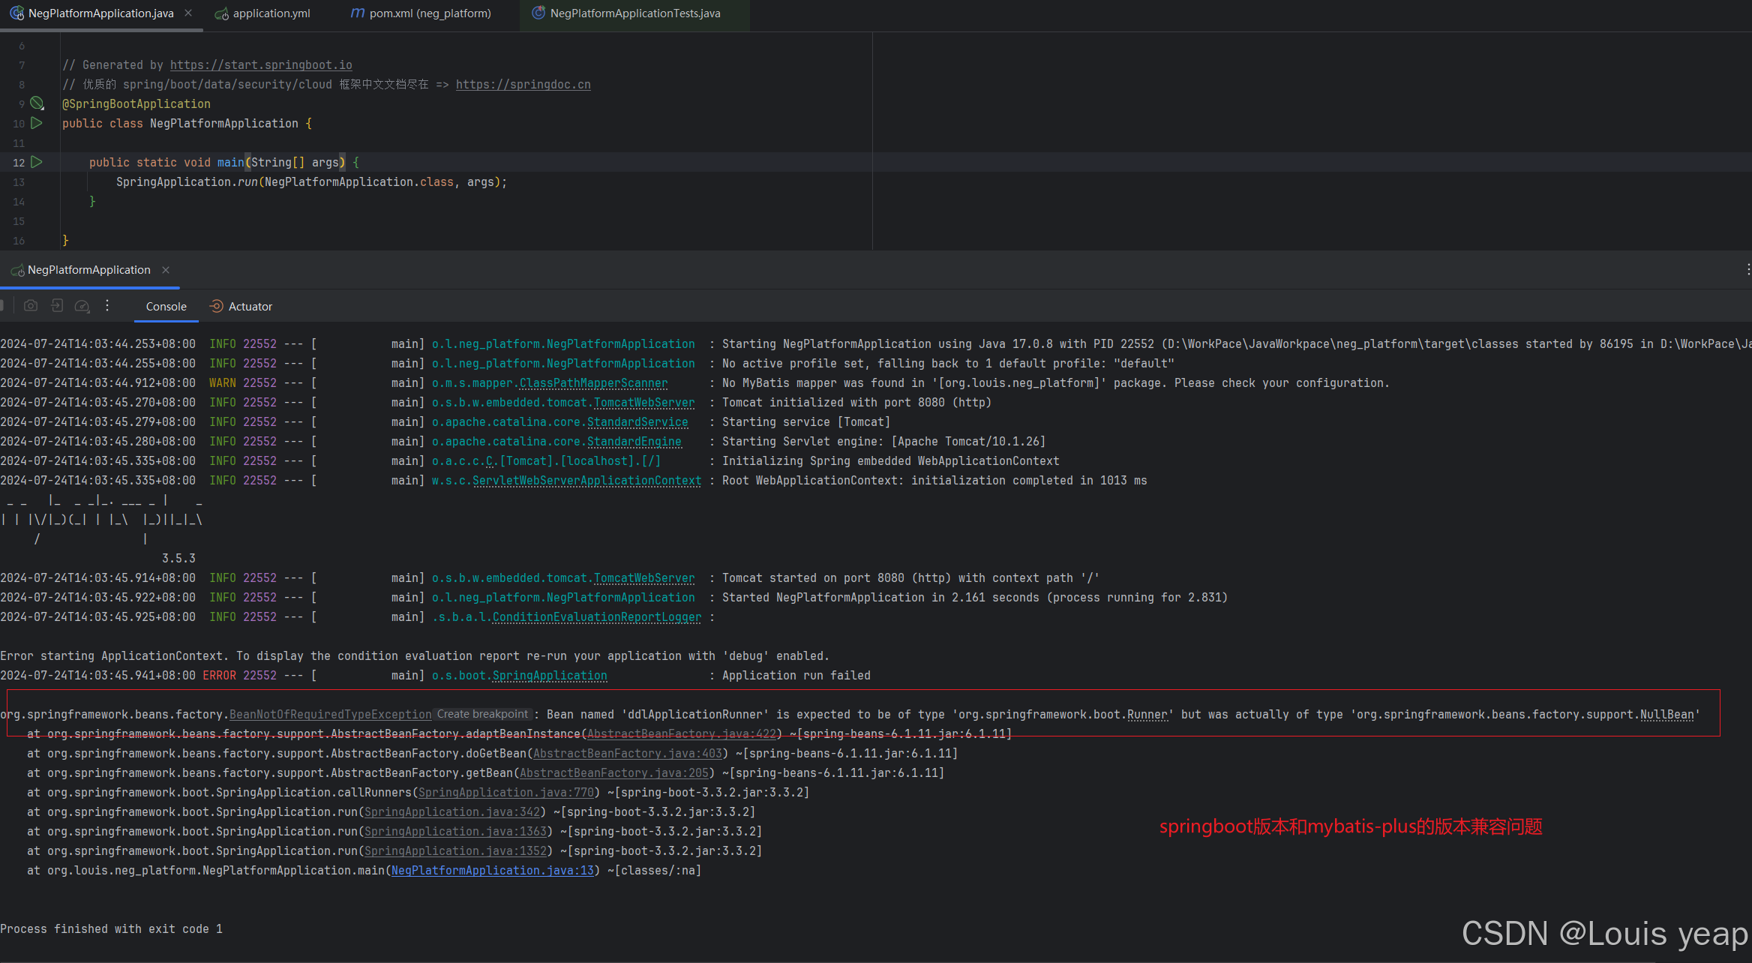Switch to the Console tab
The height and width of the screenshot is (963, 1752).
[166, 307]
